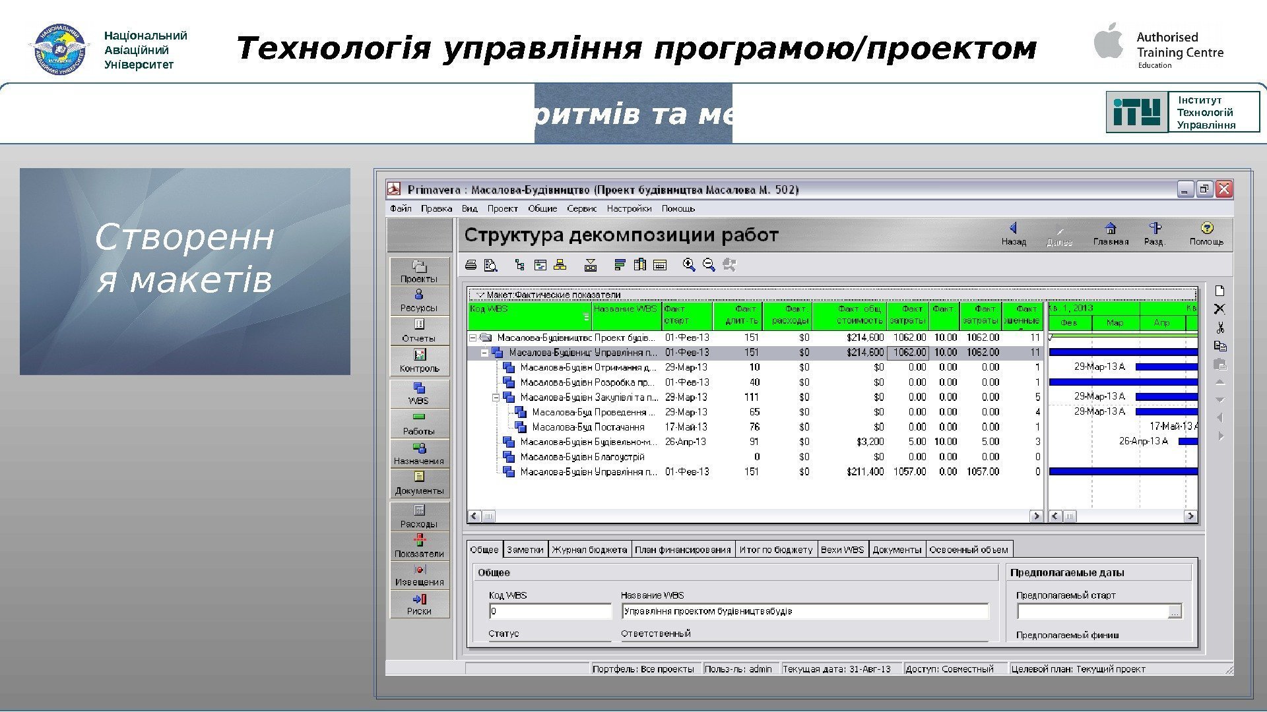Select the yellow chart view icon
Screen dimensions: 1267x712
coord(560,265)
